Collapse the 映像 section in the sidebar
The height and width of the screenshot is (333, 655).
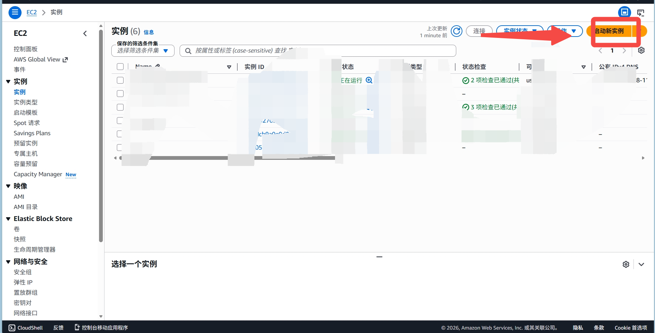click(x=8, y=186)
